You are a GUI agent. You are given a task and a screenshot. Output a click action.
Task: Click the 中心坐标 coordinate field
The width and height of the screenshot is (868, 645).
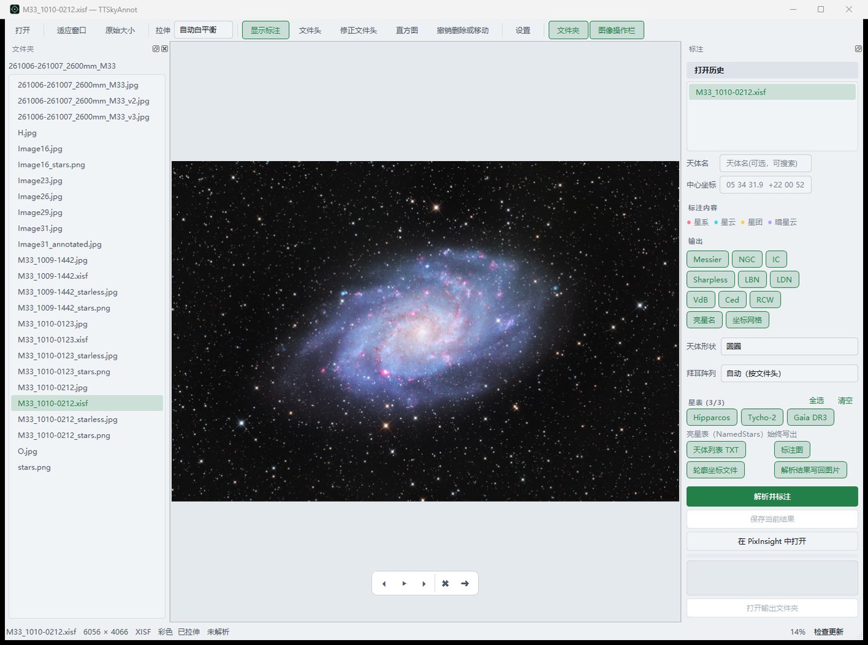pyautogui.click(x=765, y=185)
